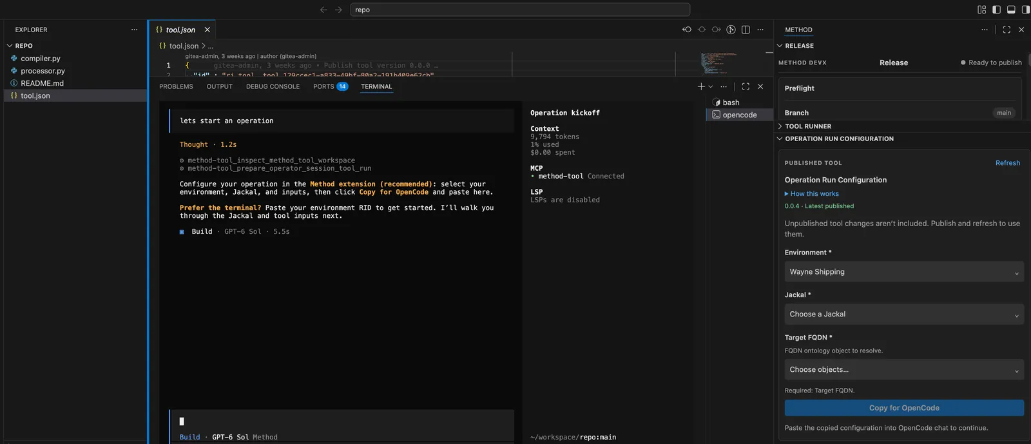Click the main branch badge

pyautogui.click(x=1004, y=113)
